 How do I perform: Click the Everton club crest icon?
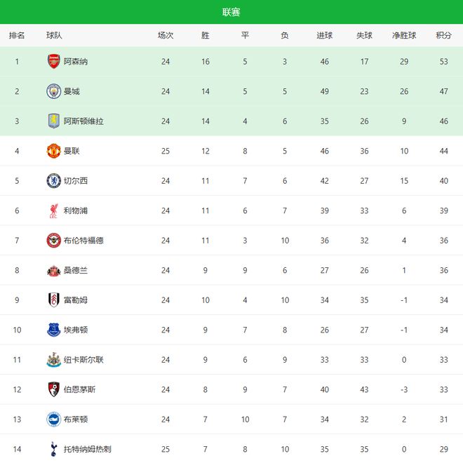[x=54, y=330]
